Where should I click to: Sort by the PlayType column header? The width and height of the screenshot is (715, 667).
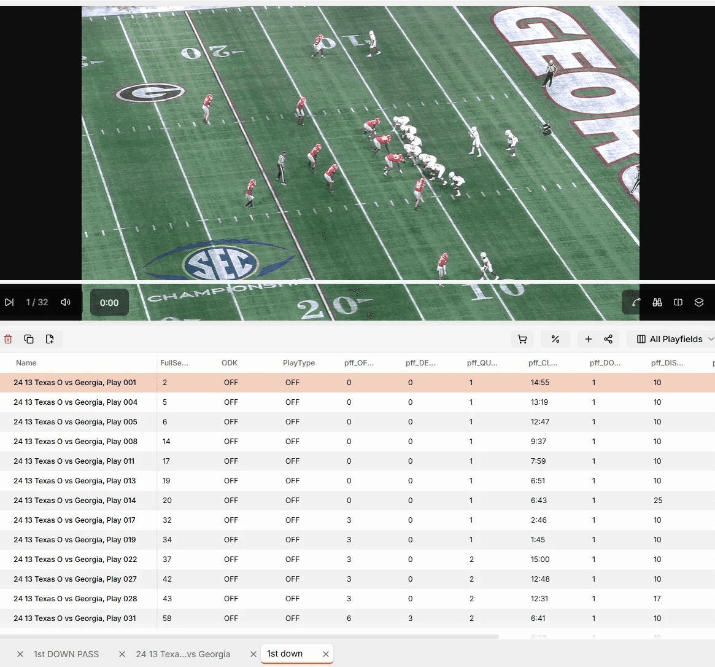click(299, 363)
